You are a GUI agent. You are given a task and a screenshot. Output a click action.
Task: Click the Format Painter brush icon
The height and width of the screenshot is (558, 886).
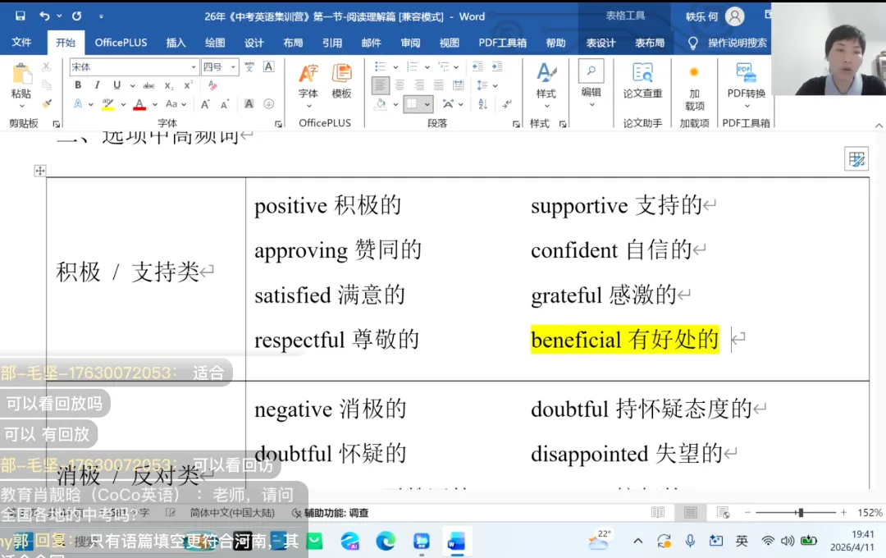47,103
